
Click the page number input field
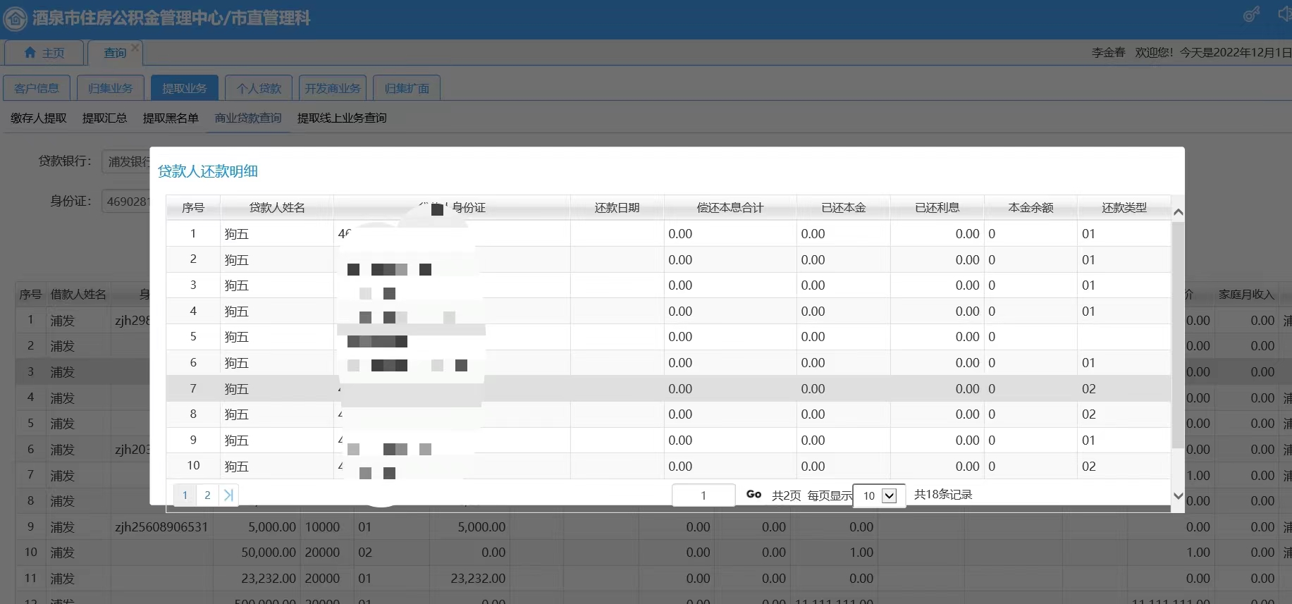(703, 495)
